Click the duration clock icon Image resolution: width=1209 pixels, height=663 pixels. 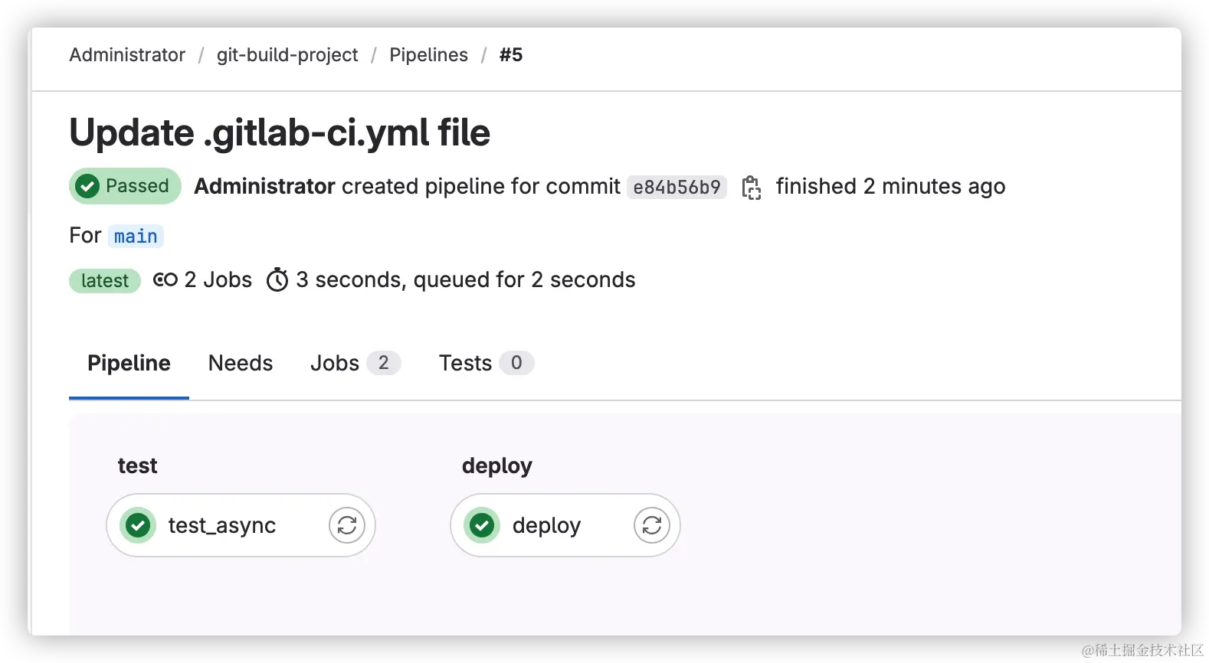pyautogui.click(x=277, y=280)
